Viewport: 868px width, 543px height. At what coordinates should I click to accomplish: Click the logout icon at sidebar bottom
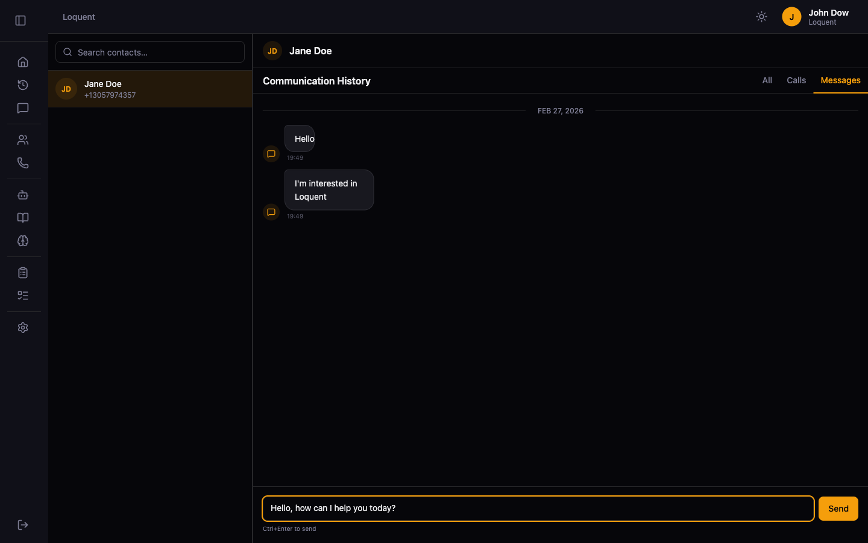pos(23,525)
